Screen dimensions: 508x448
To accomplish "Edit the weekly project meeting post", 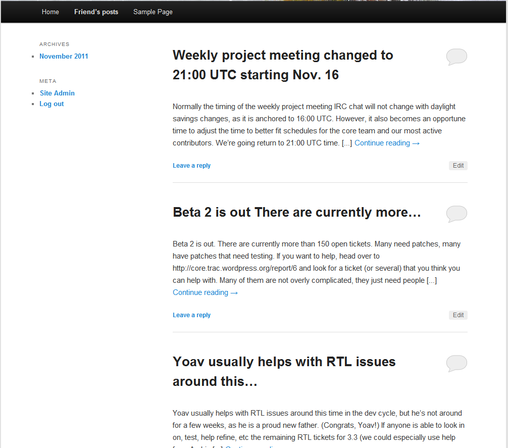I will 458,166.
